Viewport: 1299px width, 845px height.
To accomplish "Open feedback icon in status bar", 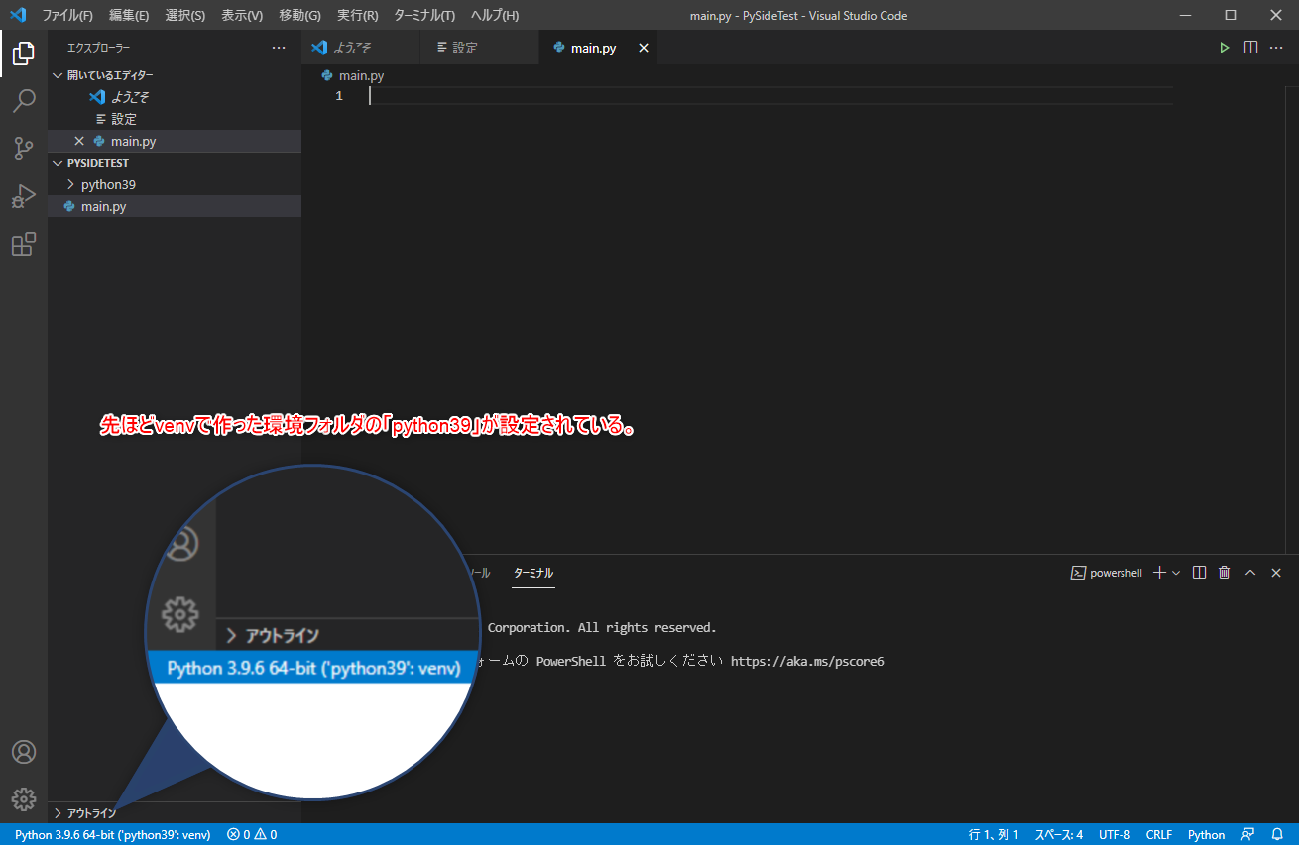I will [1247, 834].
